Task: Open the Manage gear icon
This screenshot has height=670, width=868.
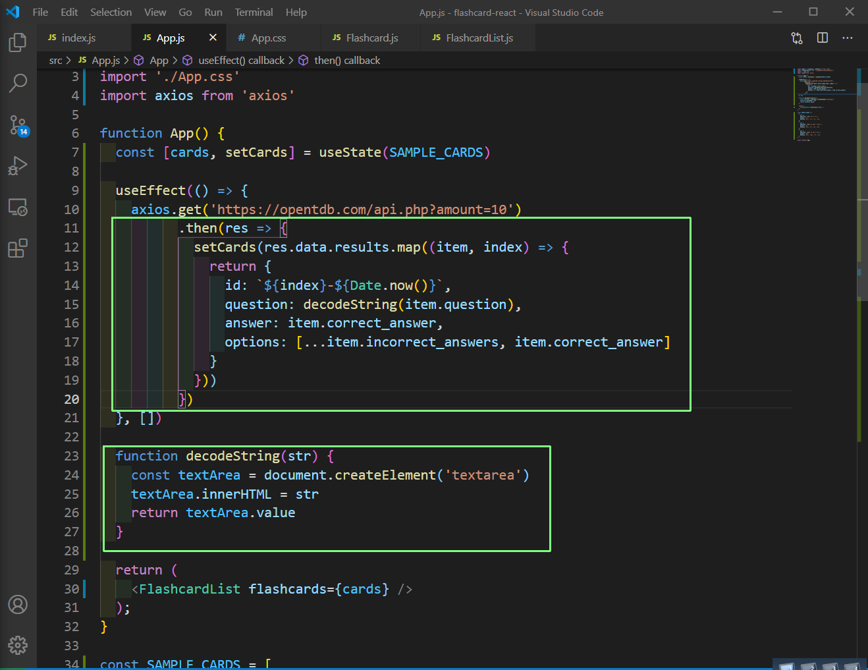Action: coord(18,645)
